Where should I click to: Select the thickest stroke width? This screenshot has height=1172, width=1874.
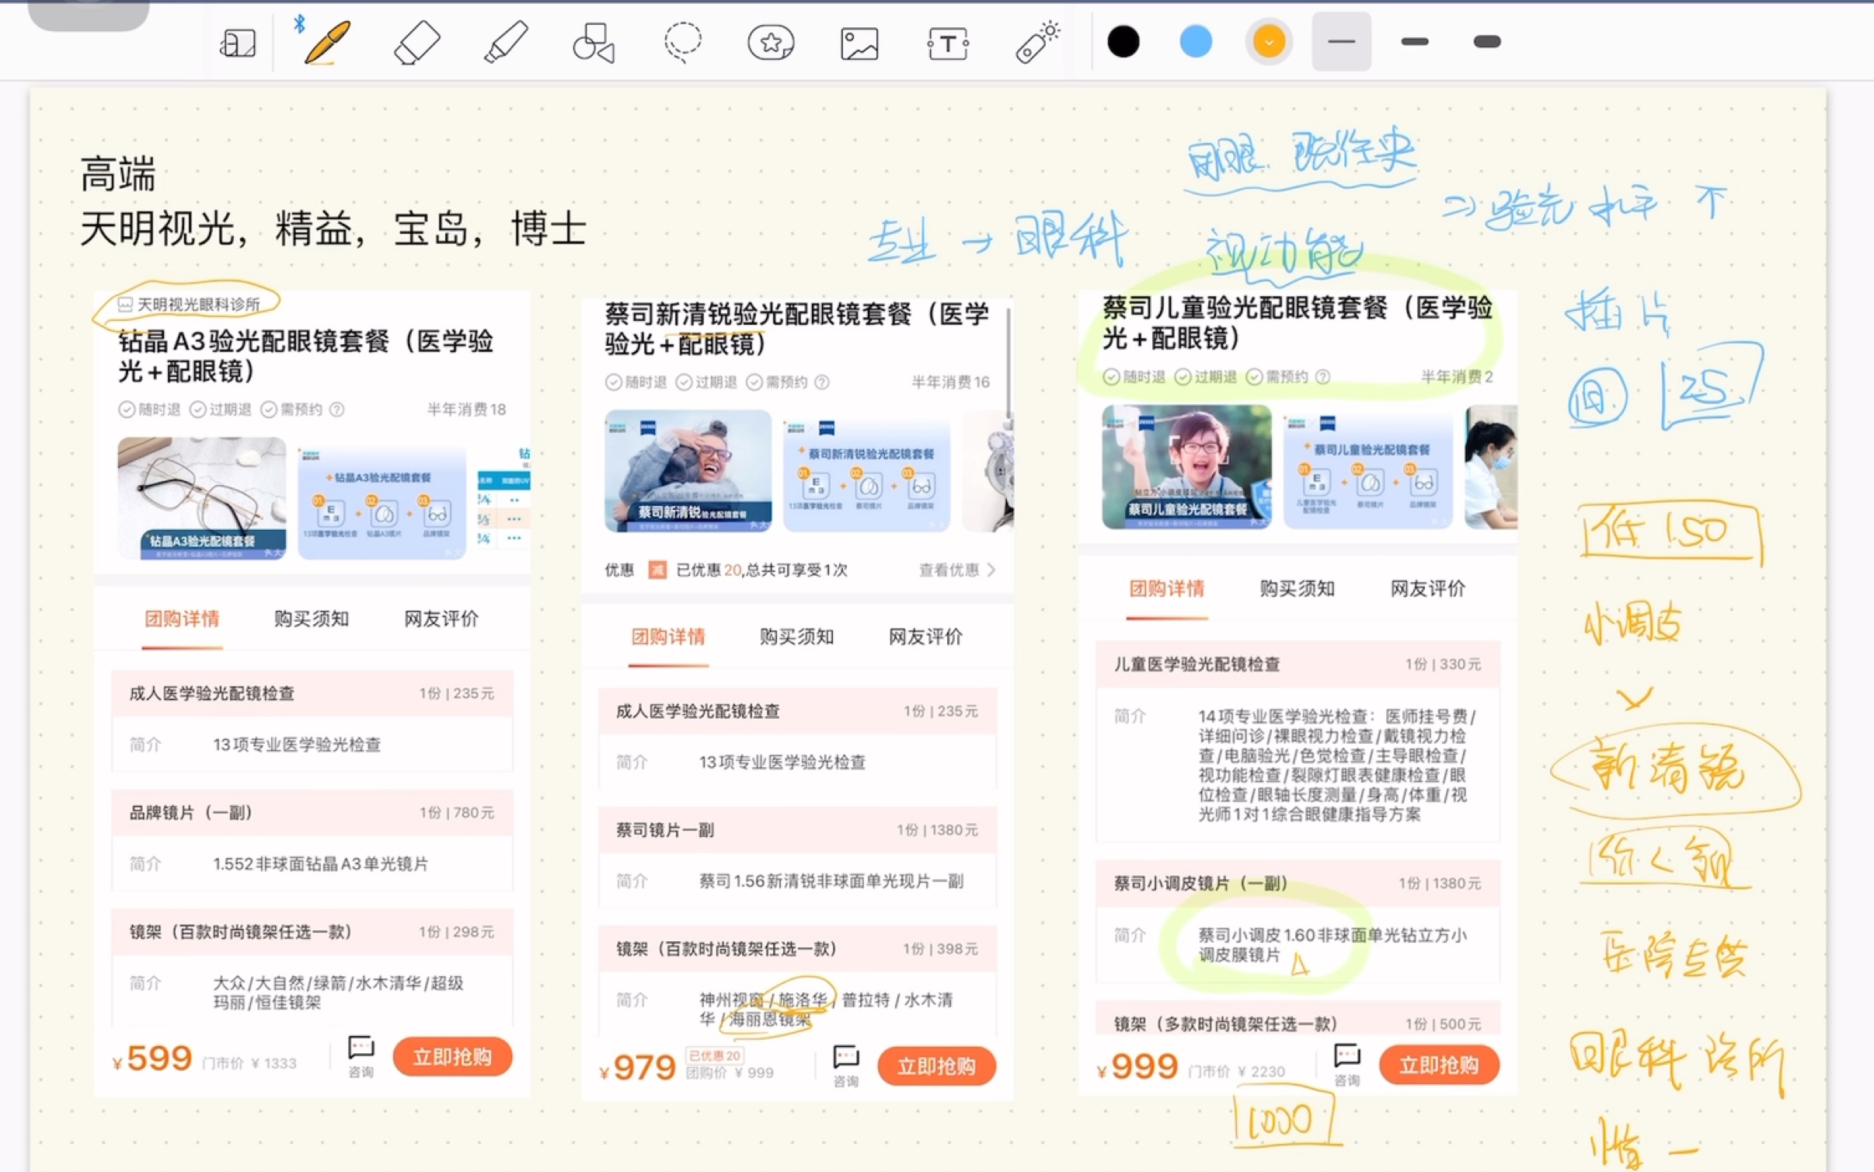[x=1487, y=42]
